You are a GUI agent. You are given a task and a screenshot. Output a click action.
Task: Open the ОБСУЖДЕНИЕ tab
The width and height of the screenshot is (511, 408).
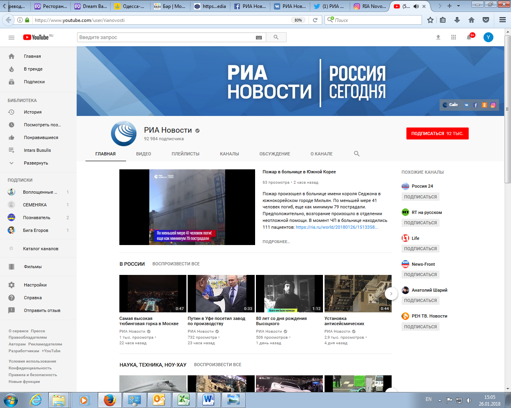click(x=275, y=154)
